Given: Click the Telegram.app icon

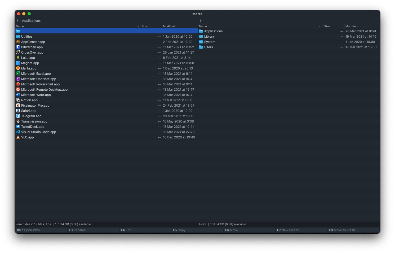Looking at the screenshot, I should click(18, 116).
